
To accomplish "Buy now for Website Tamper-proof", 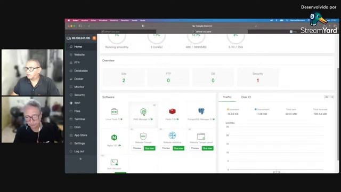I will point(208,148).
